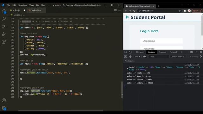Click the Username field

[161, 41]
